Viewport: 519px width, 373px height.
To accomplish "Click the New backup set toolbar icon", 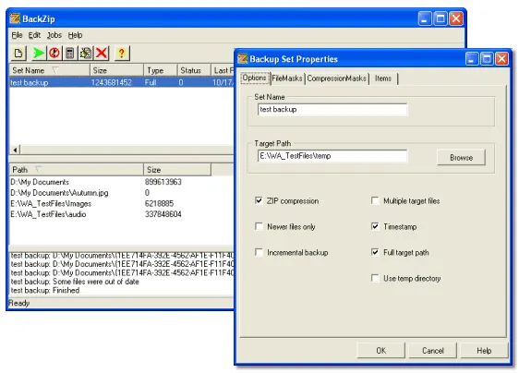I will [x=18, y=53].
